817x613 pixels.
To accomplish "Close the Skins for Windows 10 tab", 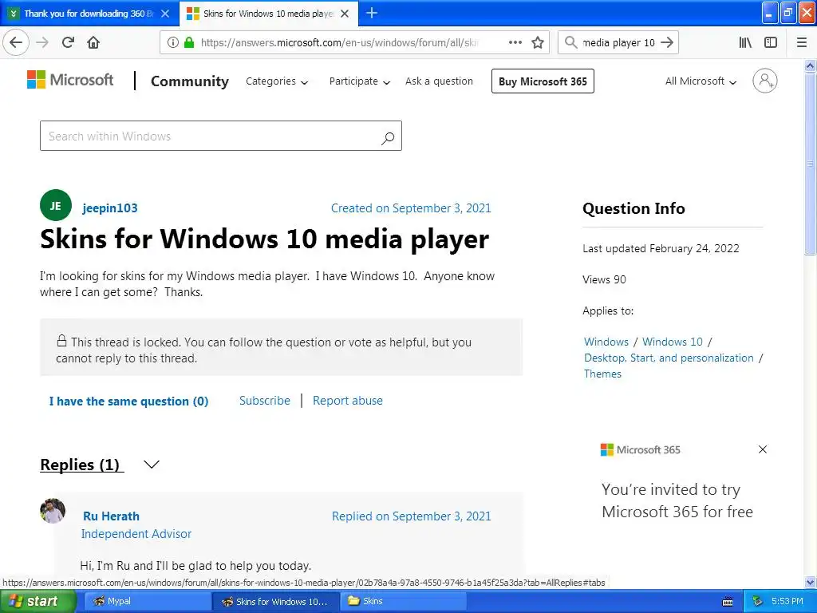I will [x=345, y=14].
